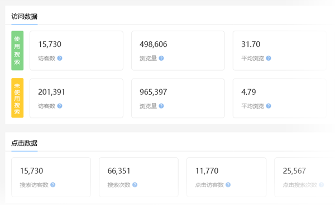Click the 平均浏览 label under 31.70
335x205 pixels.
[x=253, y=58]
